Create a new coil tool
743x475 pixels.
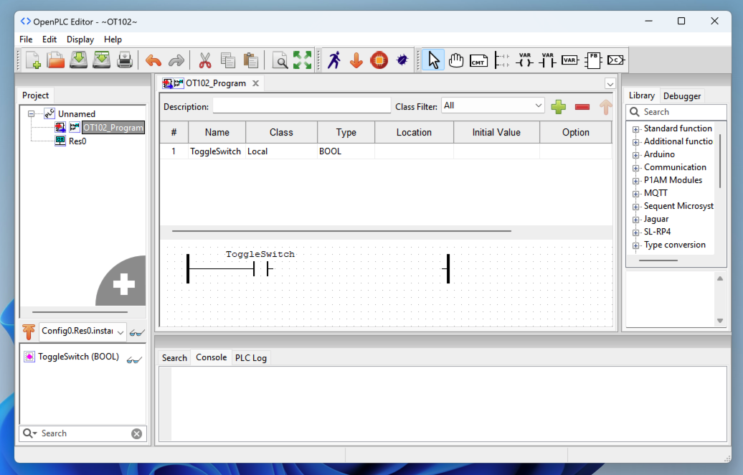524,60
